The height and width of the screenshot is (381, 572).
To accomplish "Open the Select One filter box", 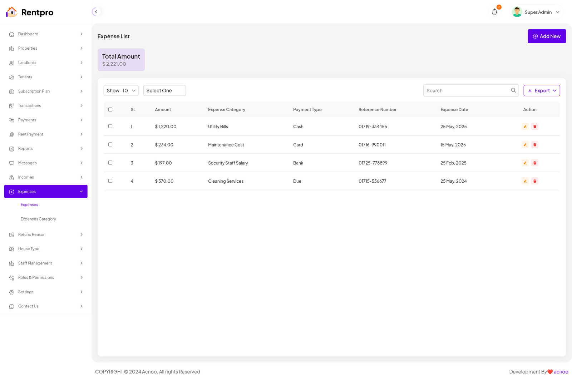I will coord(164,90).
